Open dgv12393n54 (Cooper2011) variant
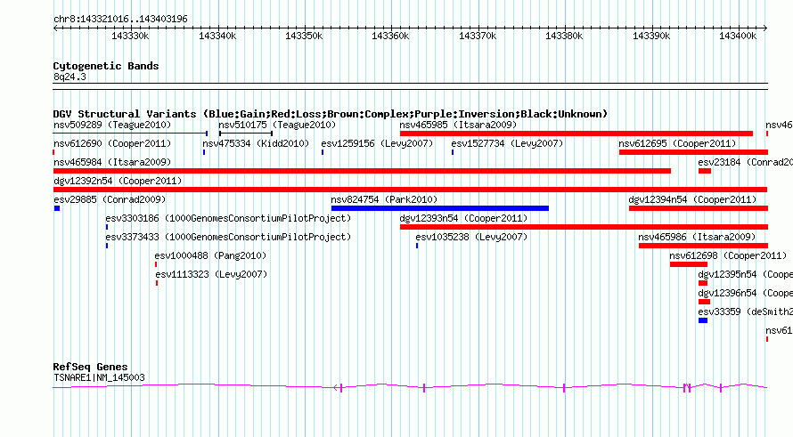 coord(463,218)
